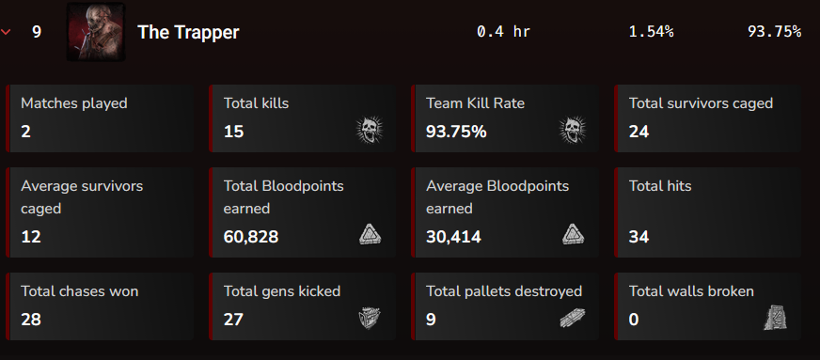Collapse The Trapper row with red chevron

tap(7, 32)
